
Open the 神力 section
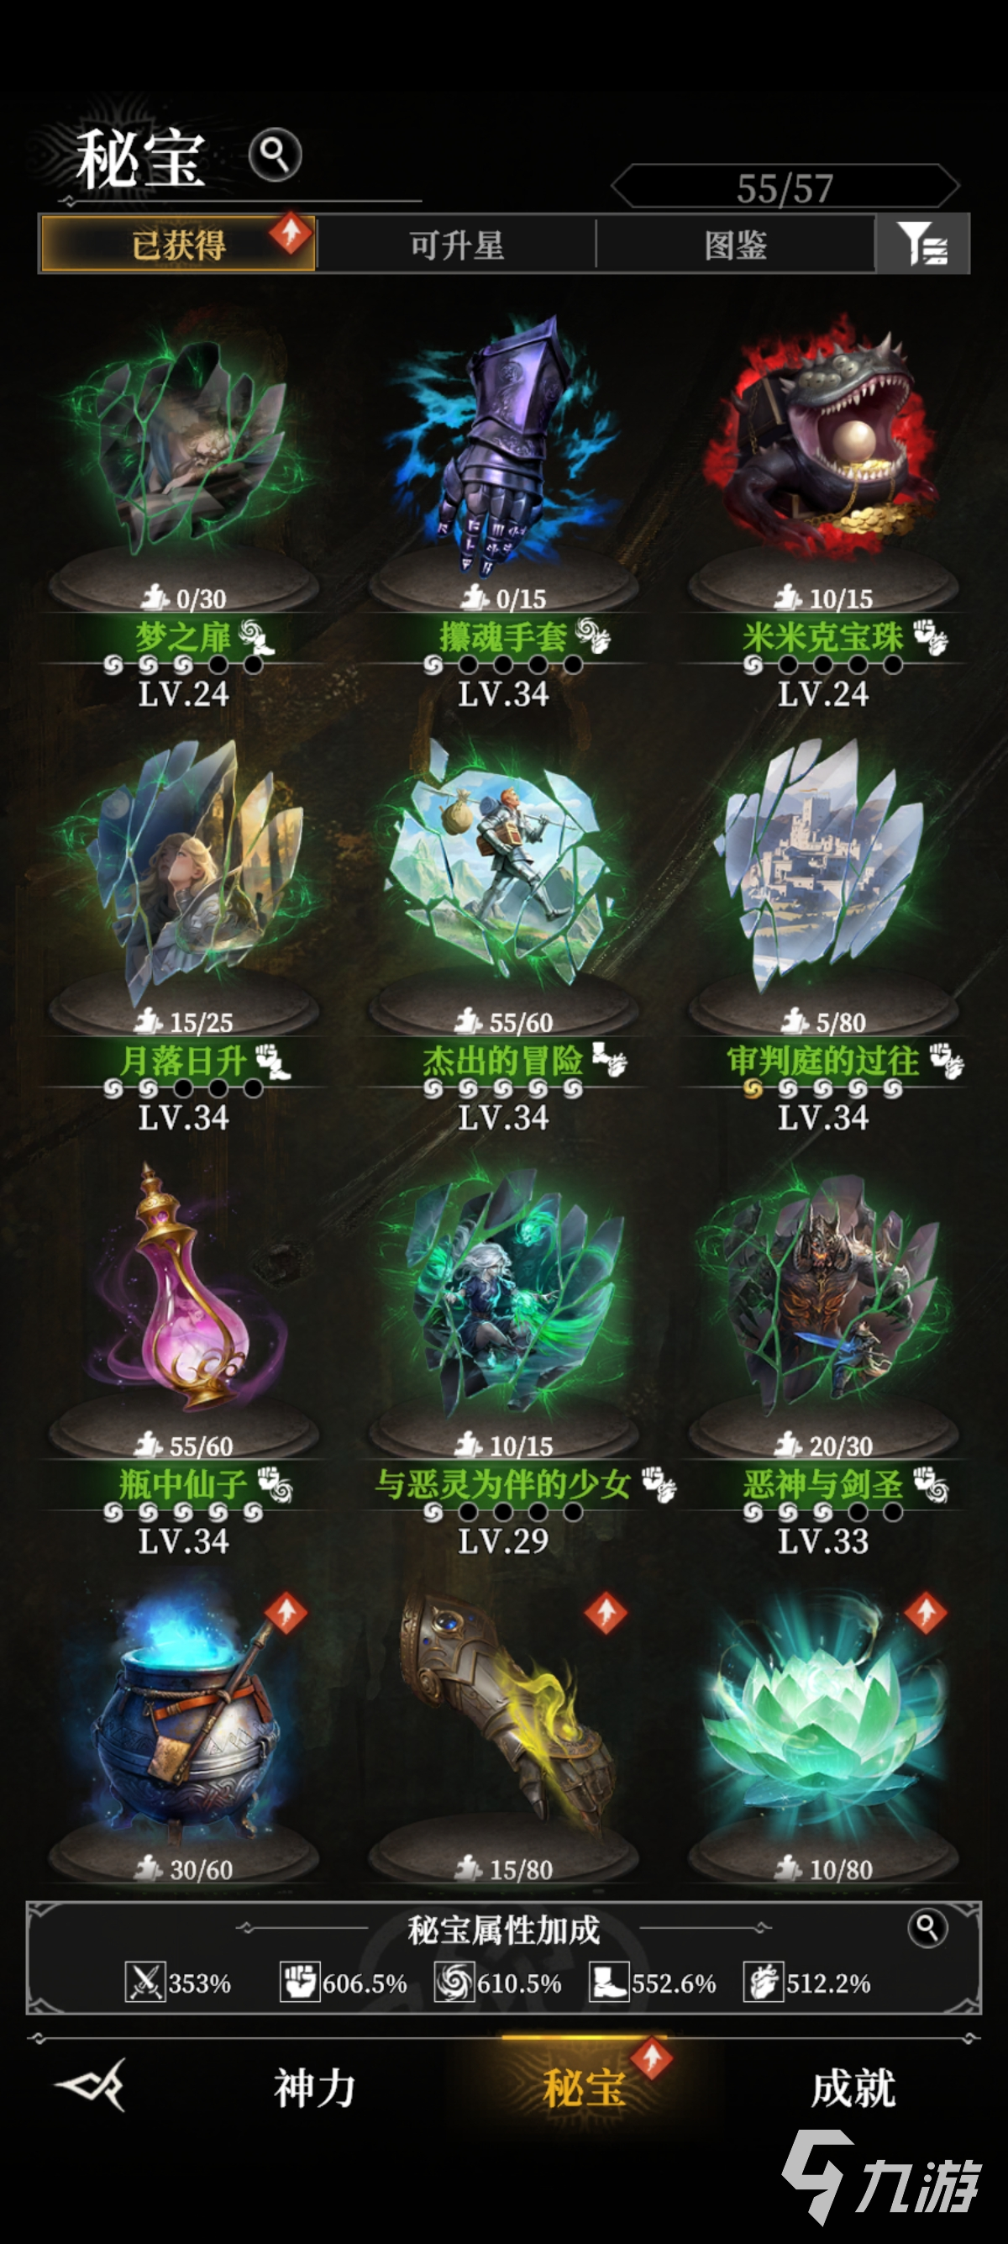pyautogui.click(x=314, y=2088)
